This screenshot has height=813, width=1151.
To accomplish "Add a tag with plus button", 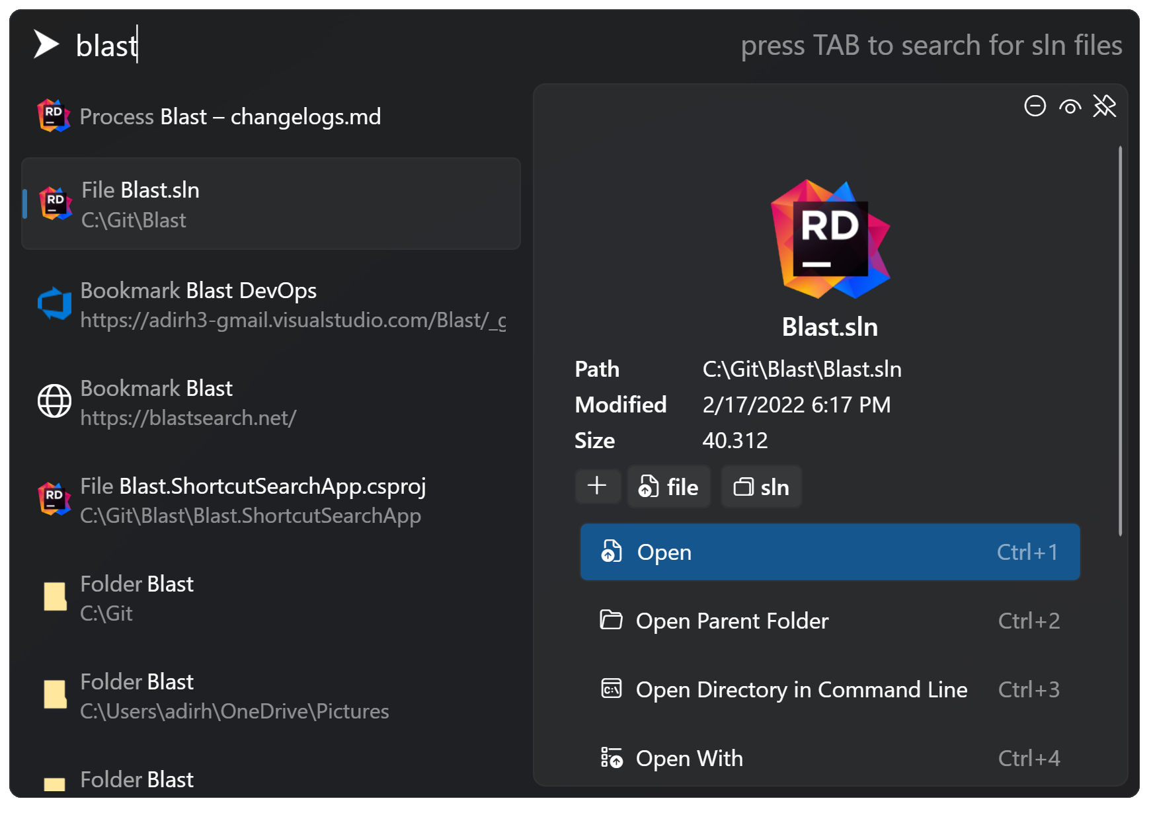I will click(x=597, y=486).
